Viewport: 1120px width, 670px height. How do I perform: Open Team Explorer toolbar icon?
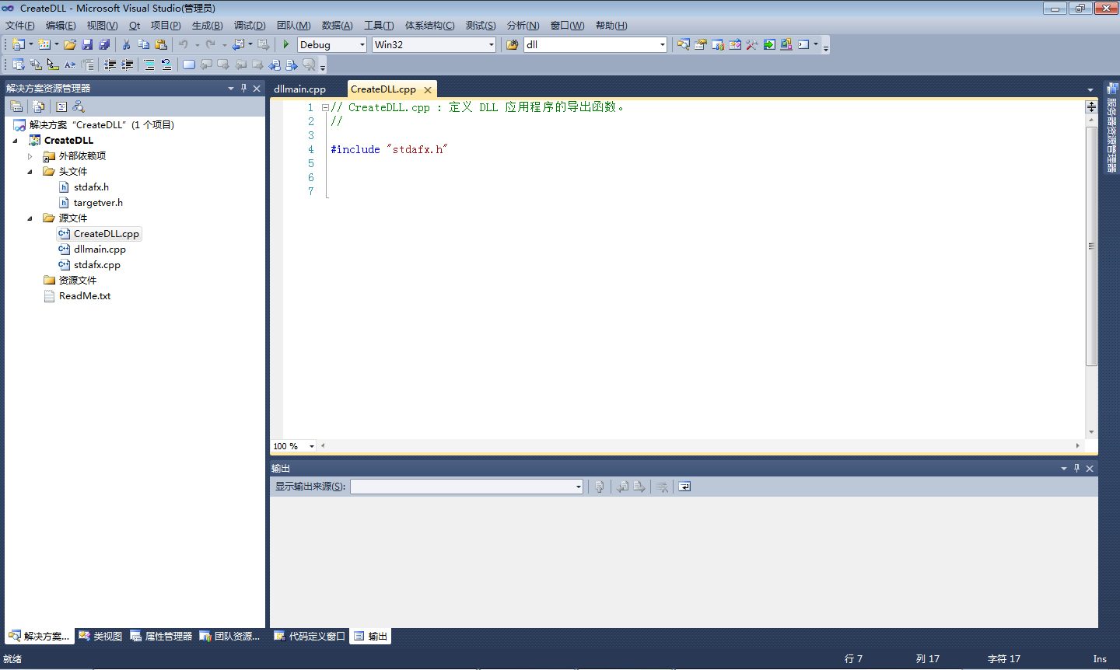(718, 44)
